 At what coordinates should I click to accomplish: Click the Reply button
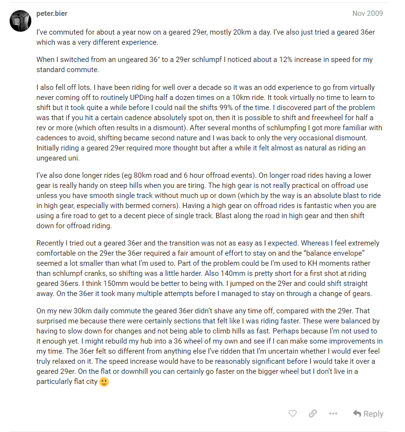coord(368,413)
